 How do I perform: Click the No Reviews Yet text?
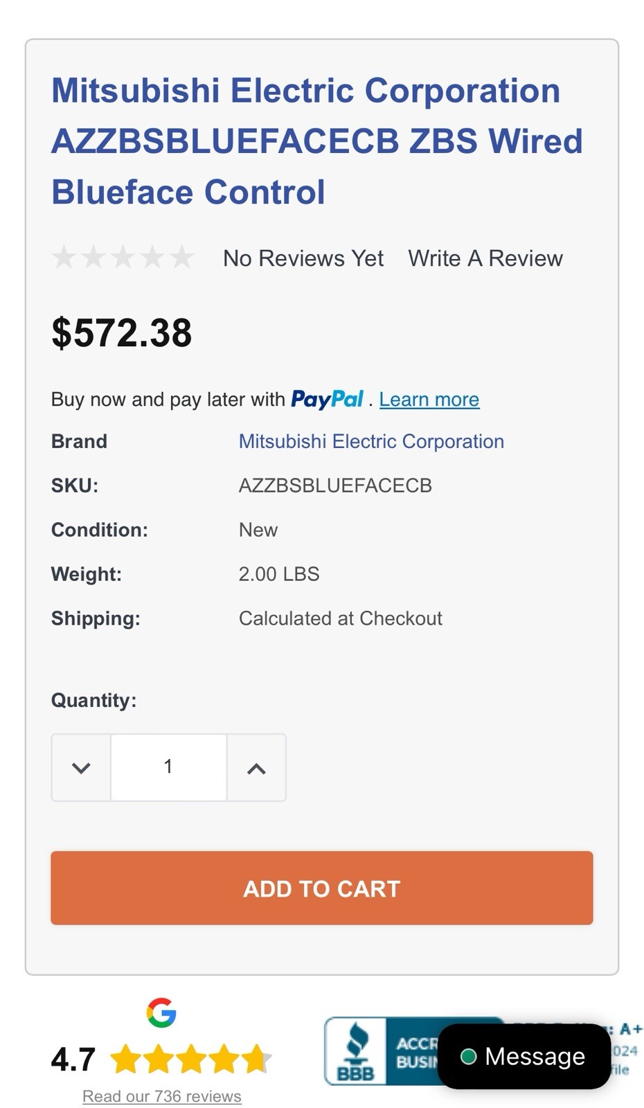303,258
